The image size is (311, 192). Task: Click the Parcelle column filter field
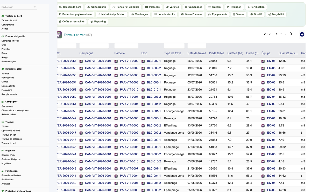coord(126,46)
